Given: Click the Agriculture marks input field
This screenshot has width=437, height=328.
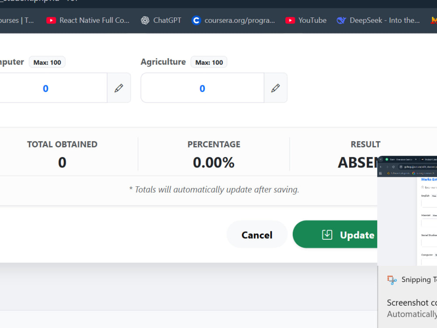Looking at the screenshot, I should point(203,88).
